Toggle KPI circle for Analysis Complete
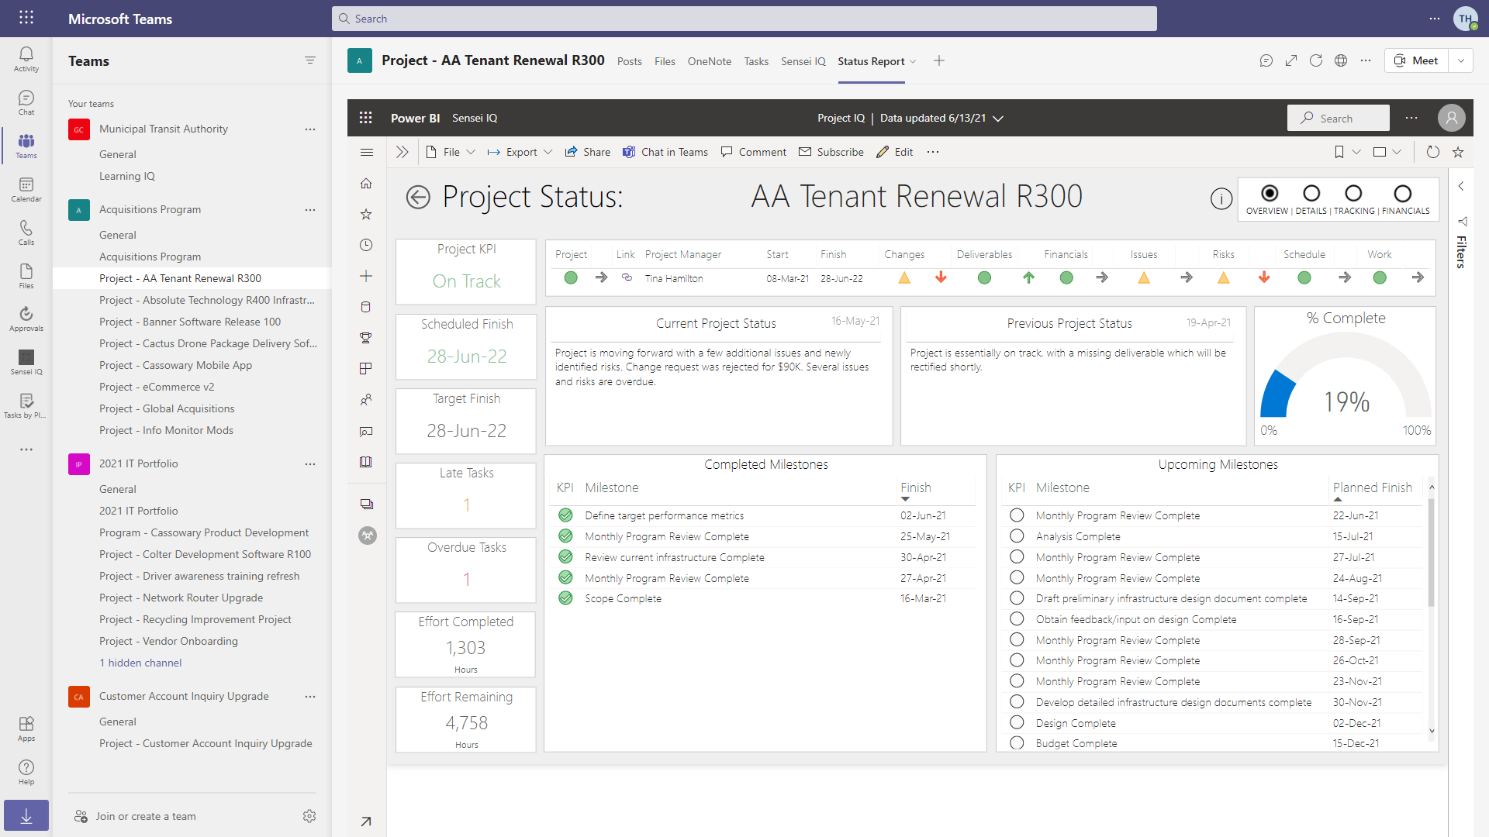 pos(1017,536)
